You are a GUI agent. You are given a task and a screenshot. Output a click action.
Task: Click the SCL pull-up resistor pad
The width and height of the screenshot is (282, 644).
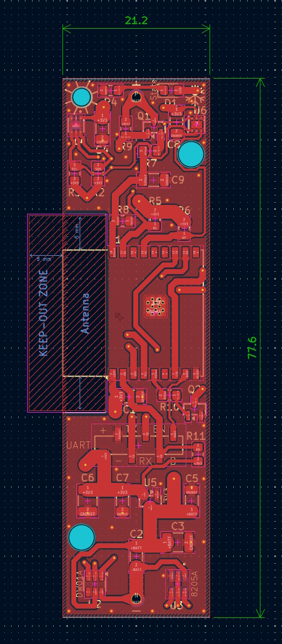tap(75, 167)
